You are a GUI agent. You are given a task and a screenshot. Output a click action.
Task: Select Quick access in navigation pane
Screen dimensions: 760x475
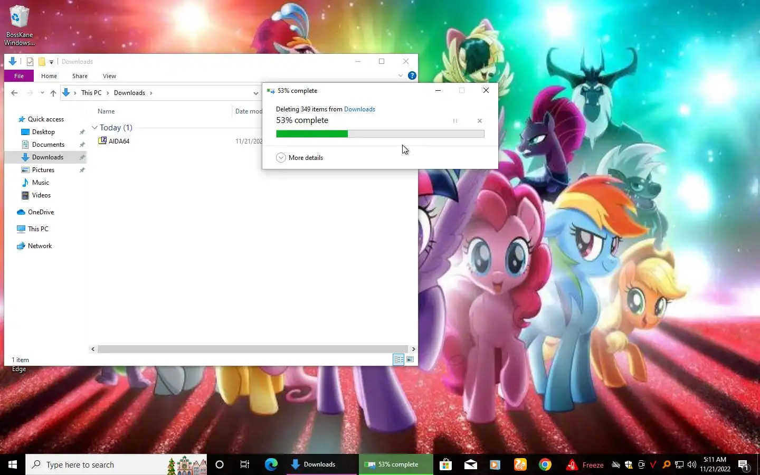[46, 119]
